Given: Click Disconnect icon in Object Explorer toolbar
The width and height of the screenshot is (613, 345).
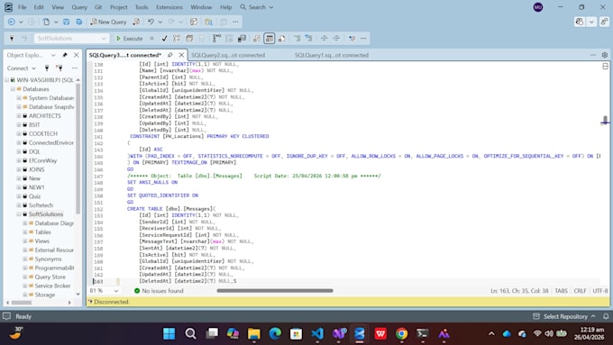Looking at the screenshot, I should 59,68.
